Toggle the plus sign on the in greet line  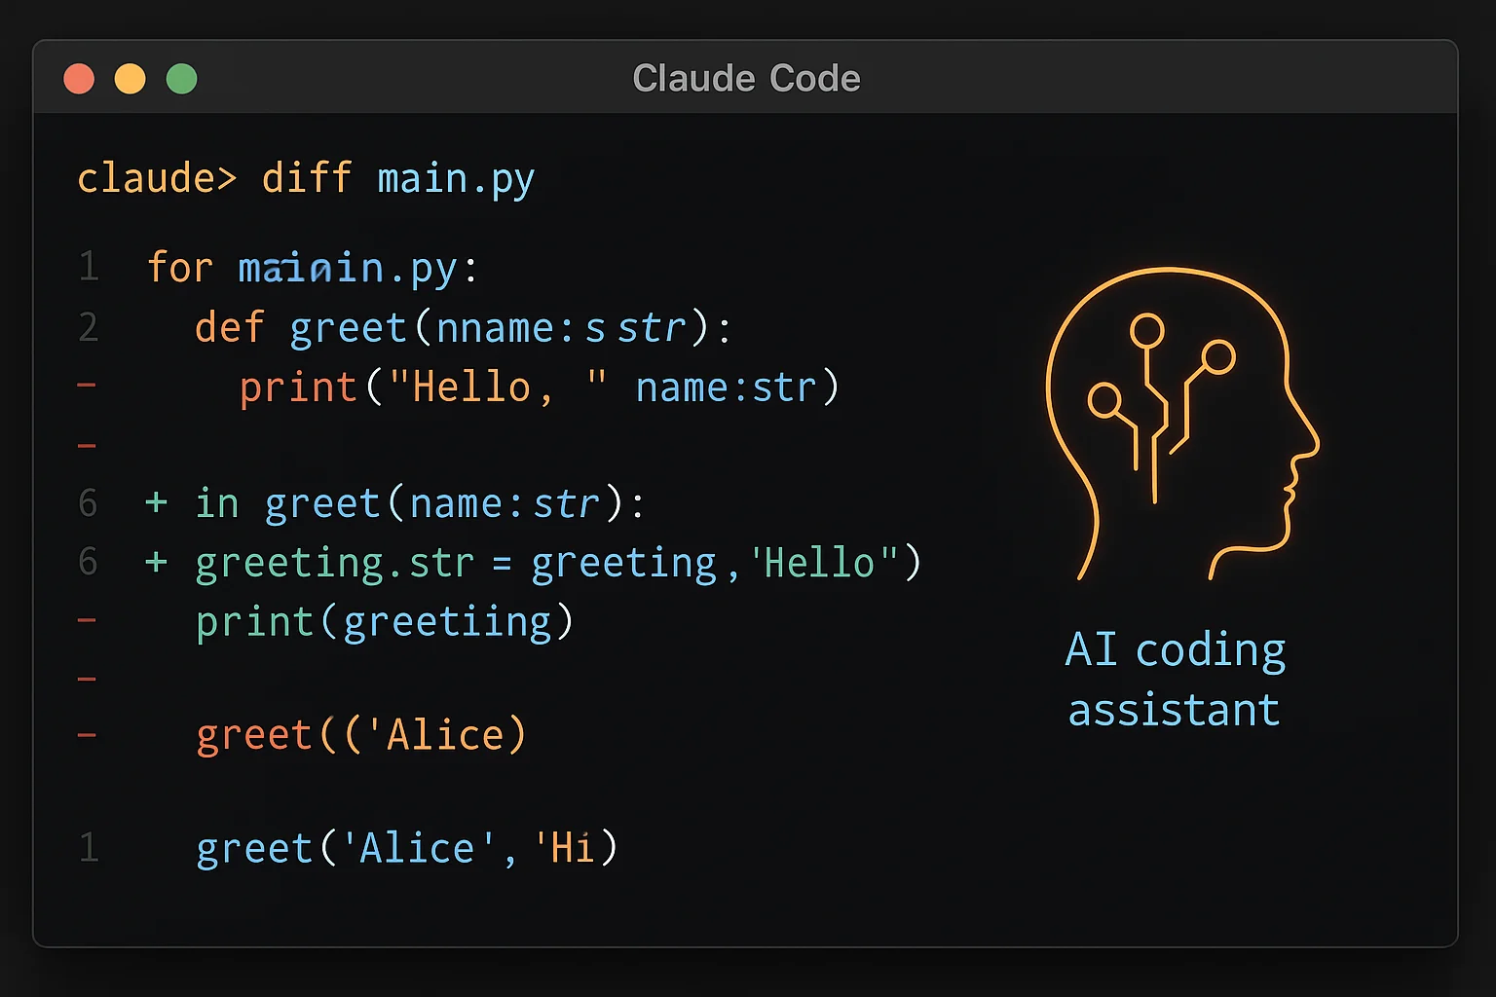click(x=154, y=503)
